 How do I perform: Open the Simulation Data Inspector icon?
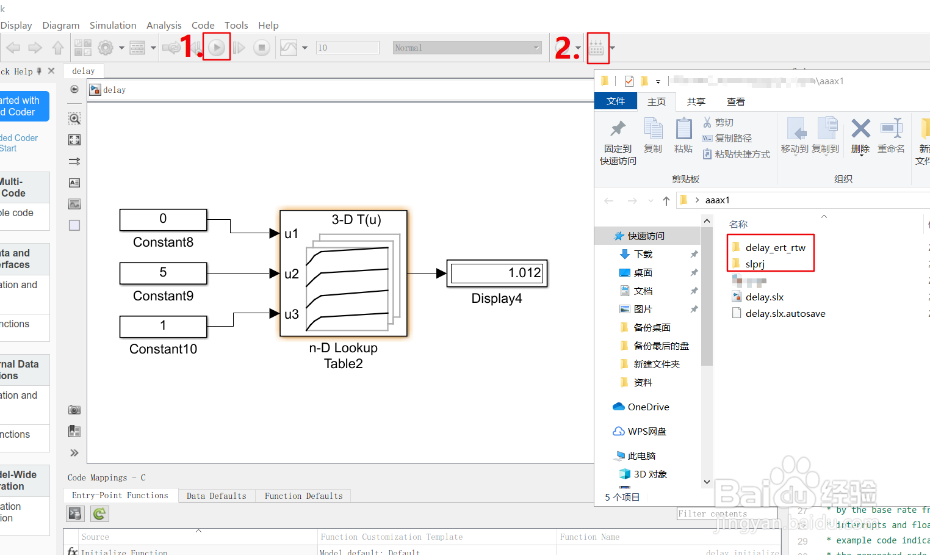click(x=288, y=48)
